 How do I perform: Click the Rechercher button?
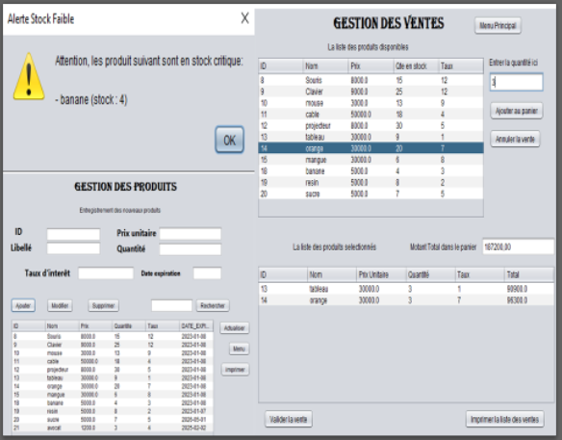(213, 305)
